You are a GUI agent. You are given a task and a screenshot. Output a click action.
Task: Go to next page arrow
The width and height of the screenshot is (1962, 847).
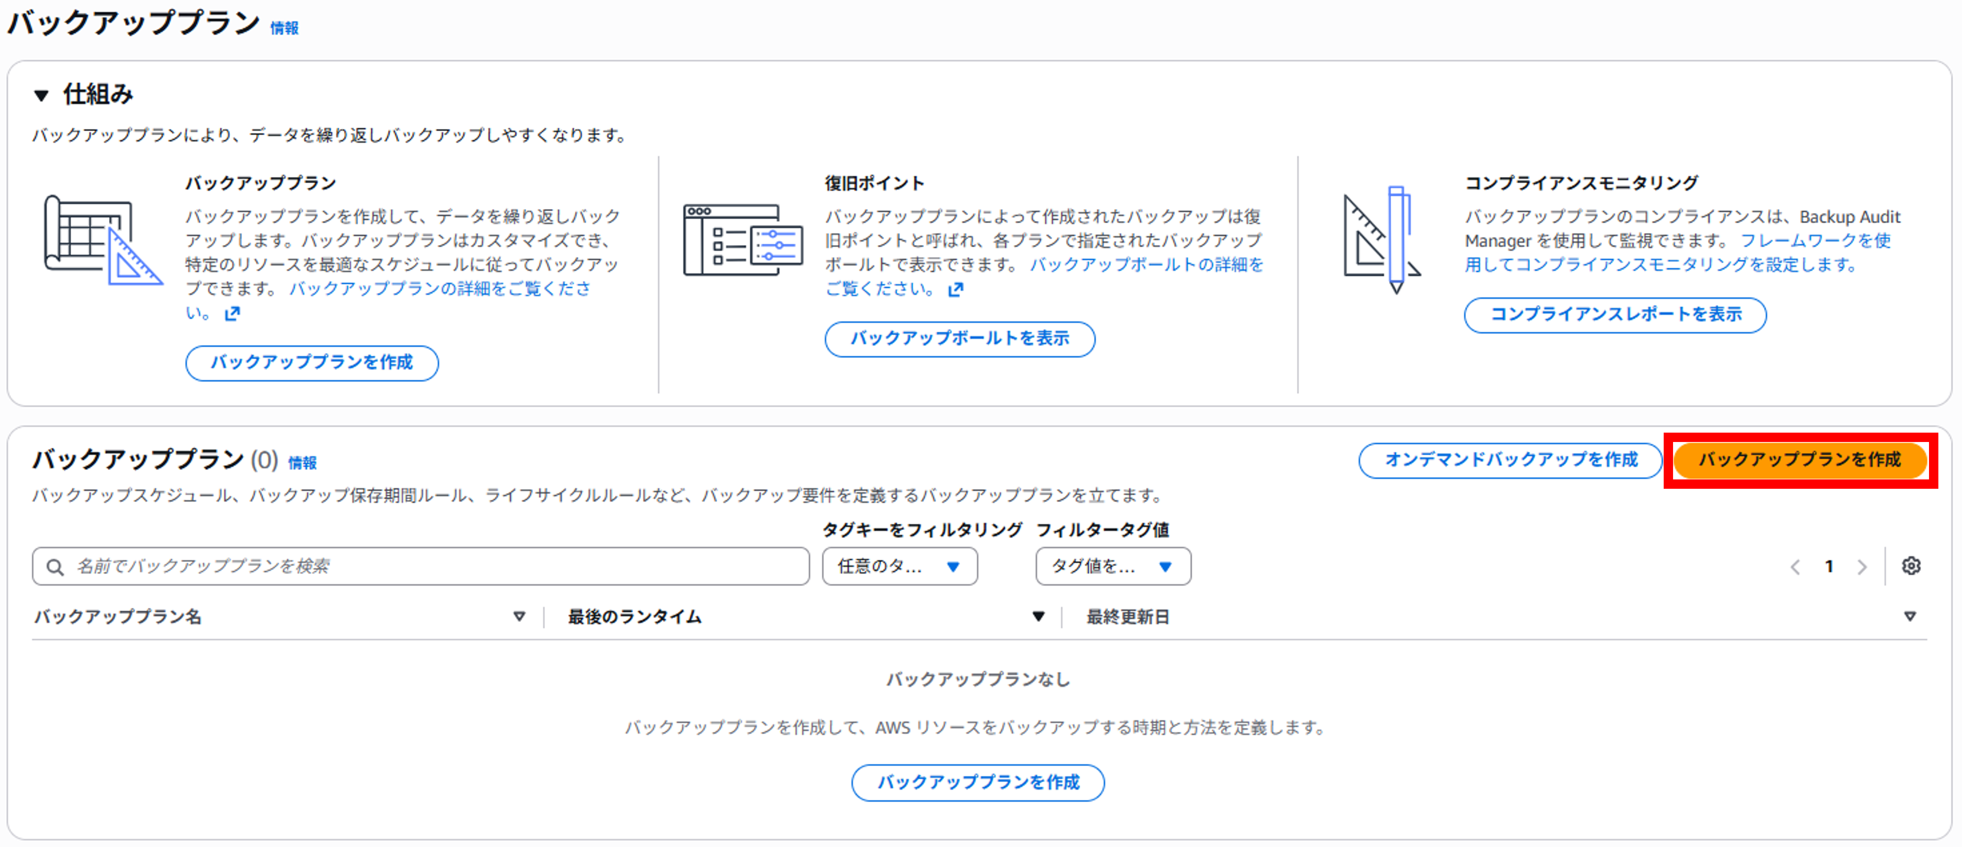coord(1862,567)
